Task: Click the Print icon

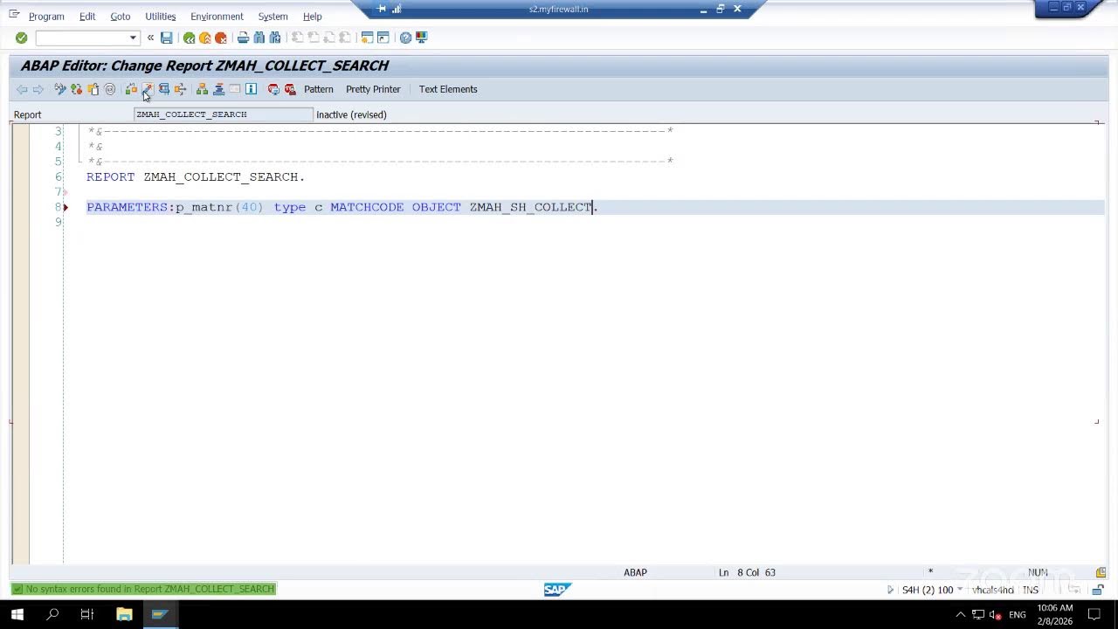Action: coord(243,38)
